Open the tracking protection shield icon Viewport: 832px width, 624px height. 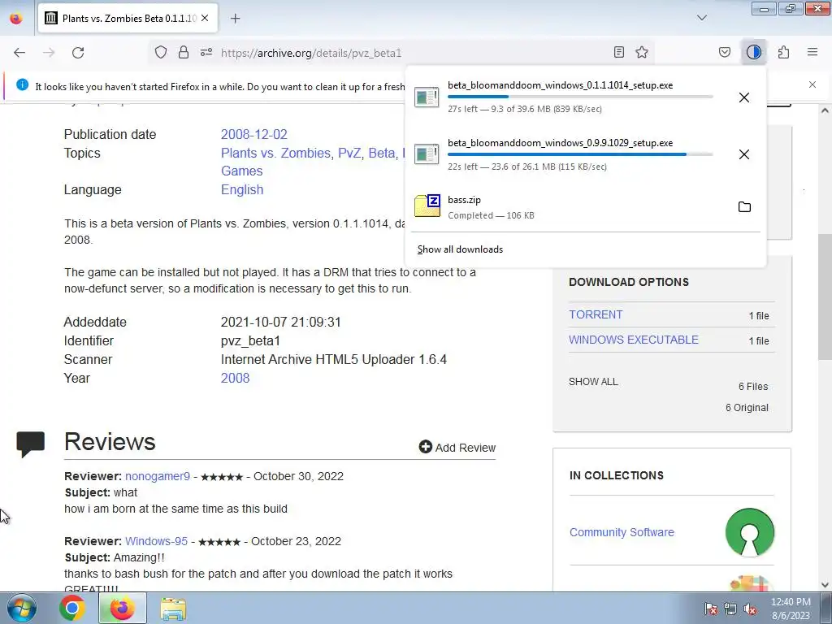click(x=161, y=52)
